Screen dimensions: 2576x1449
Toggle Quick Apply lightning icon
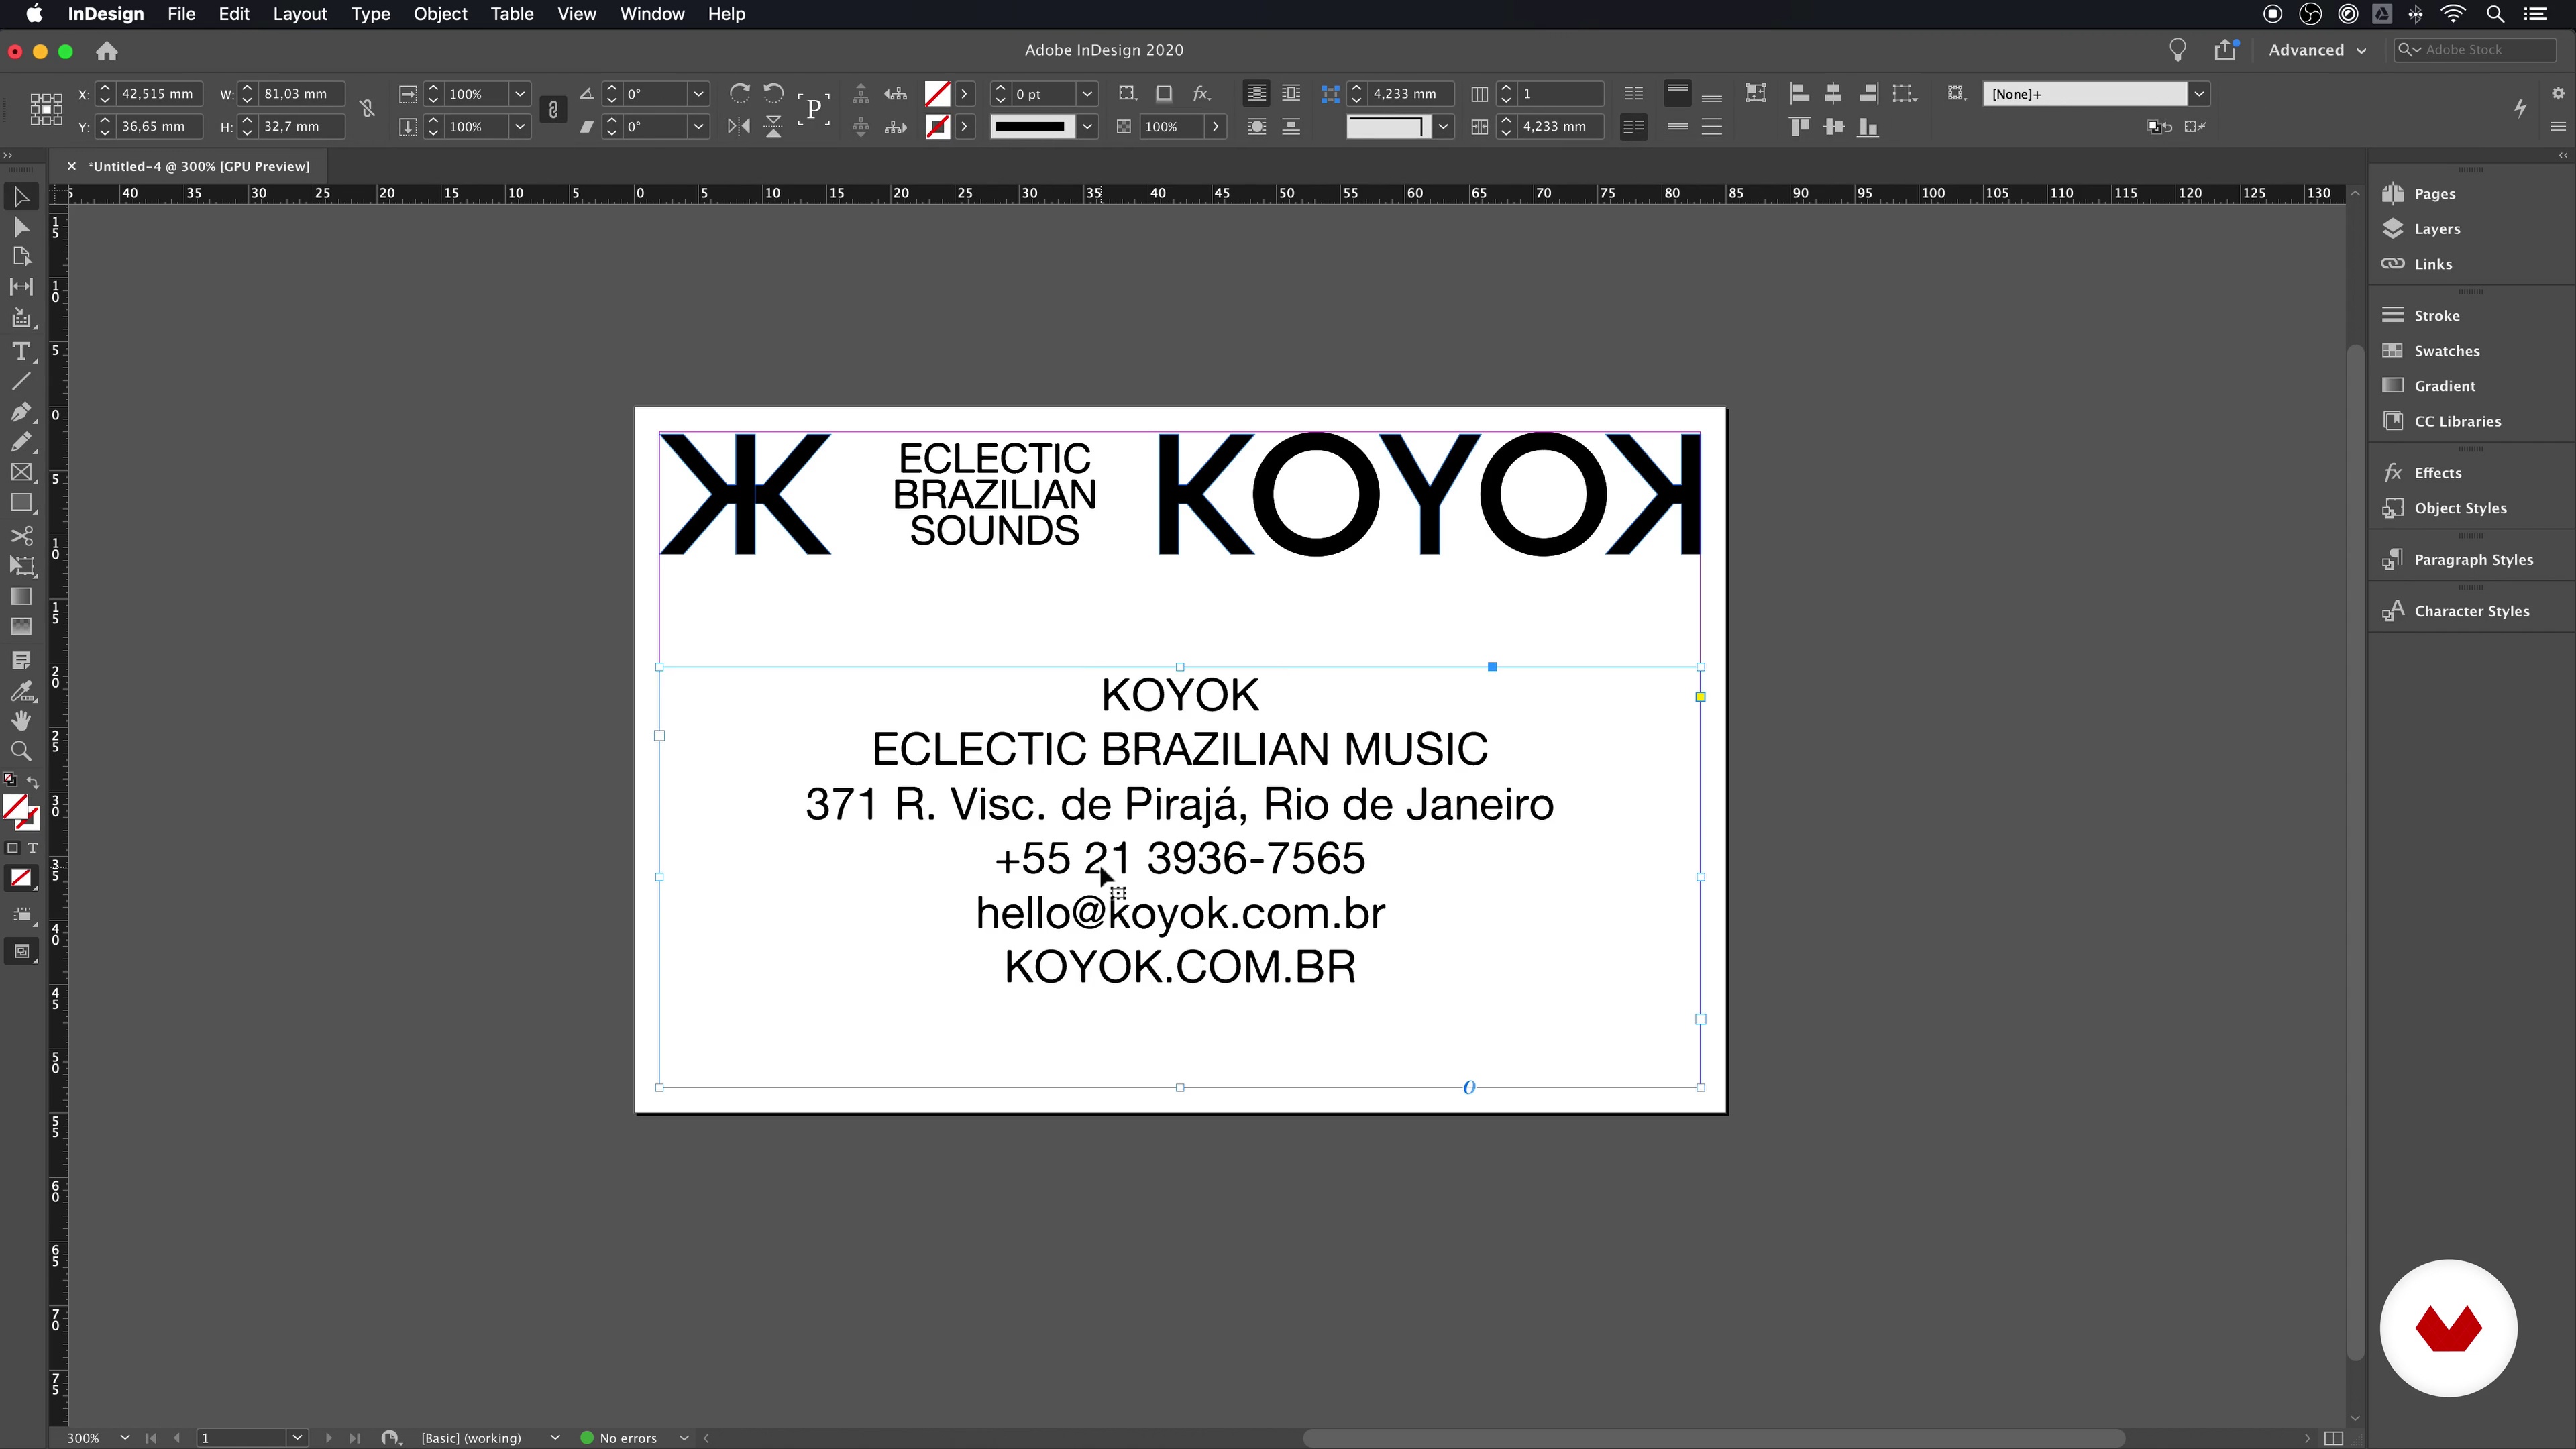coord(2520,109)
